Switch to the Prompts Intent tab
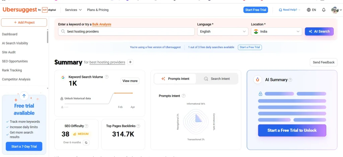 point(175,79)
